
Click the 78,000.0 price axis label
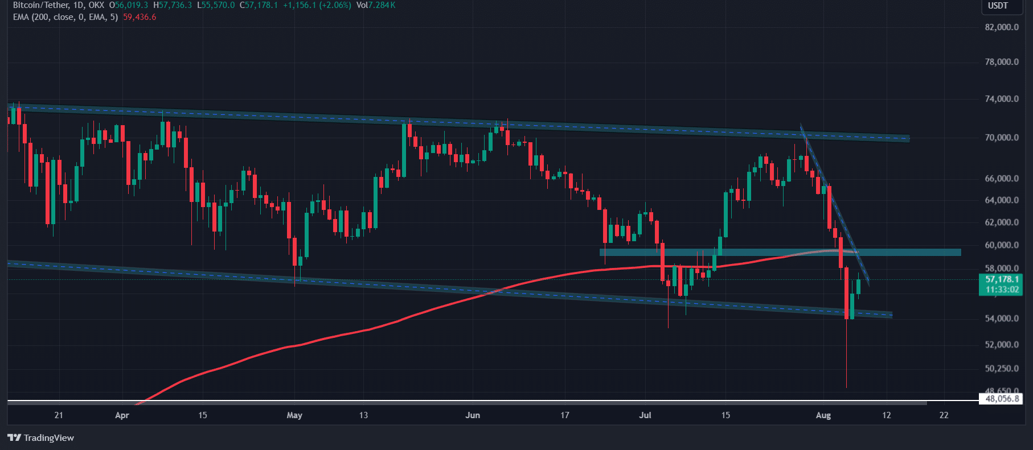1002,62
